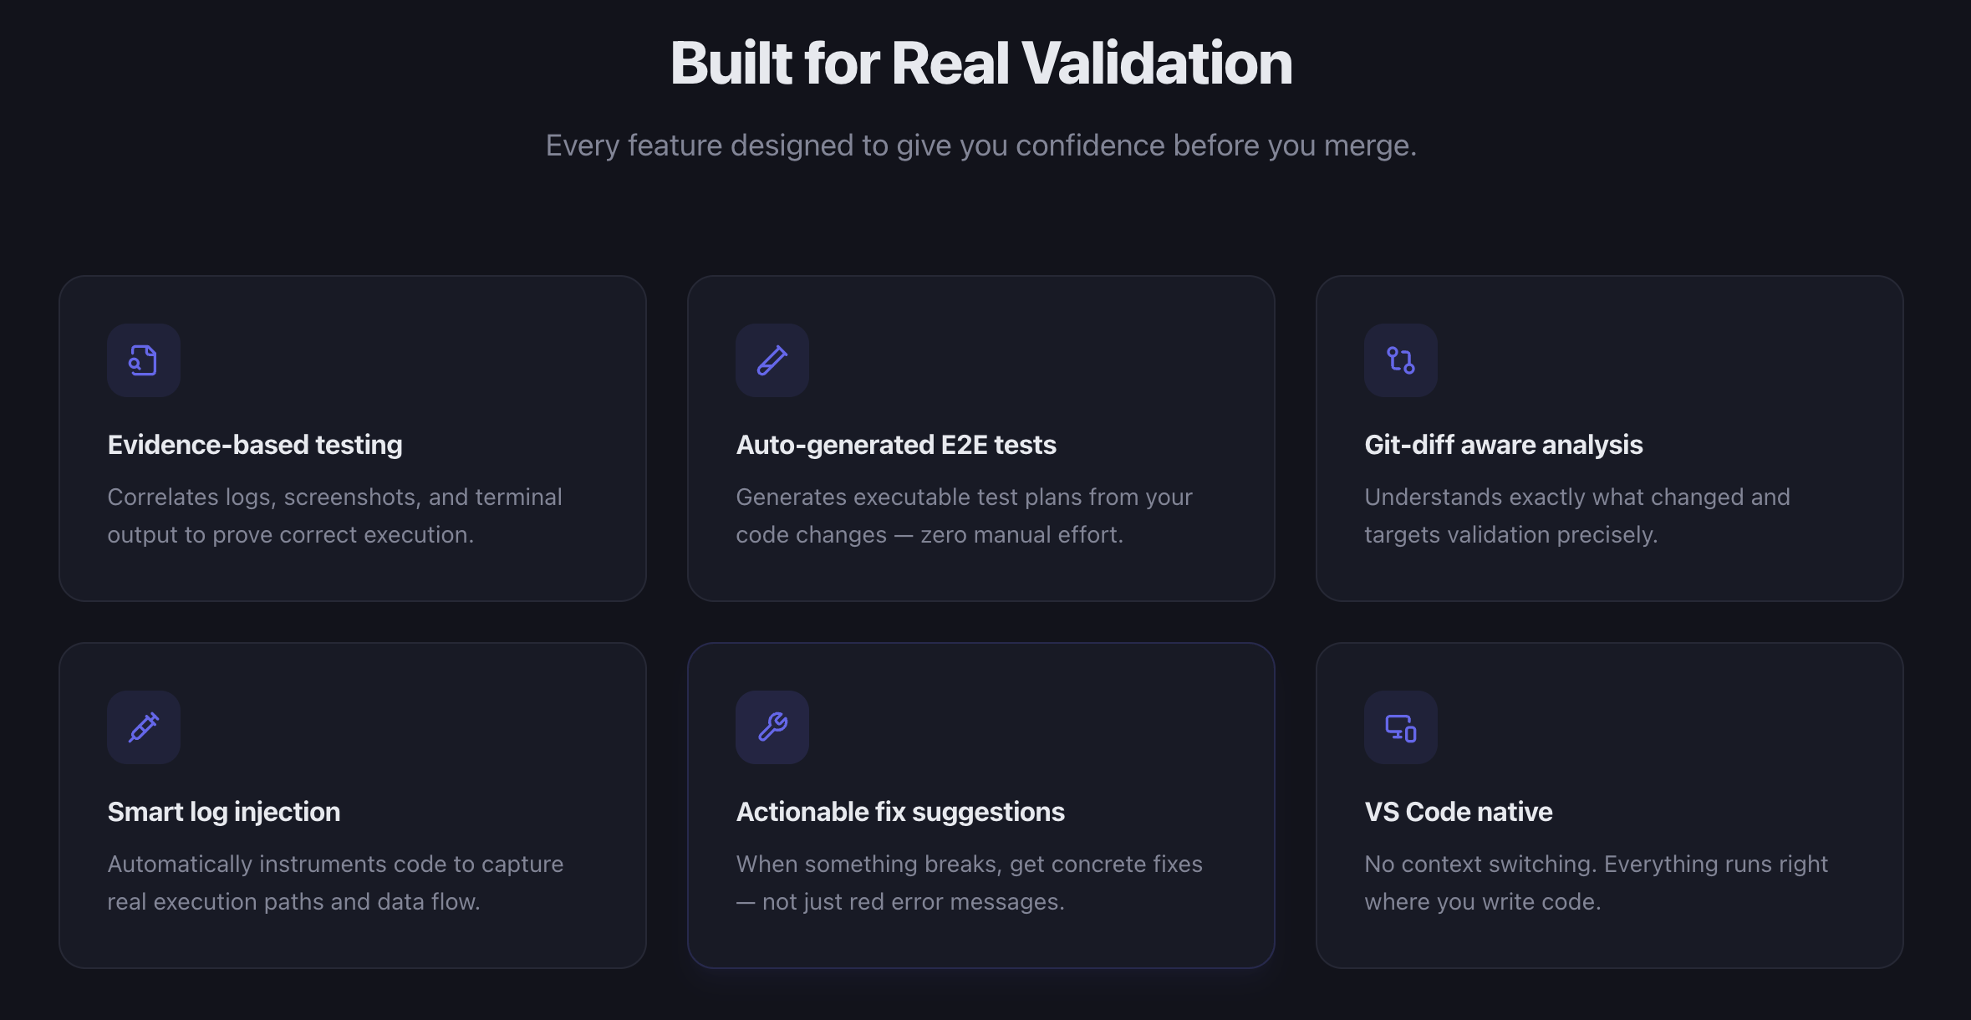This screenshot has height=1020, width=1971.
Task: Click the 'Smart log injection' heading
Action: click(224, 812)
